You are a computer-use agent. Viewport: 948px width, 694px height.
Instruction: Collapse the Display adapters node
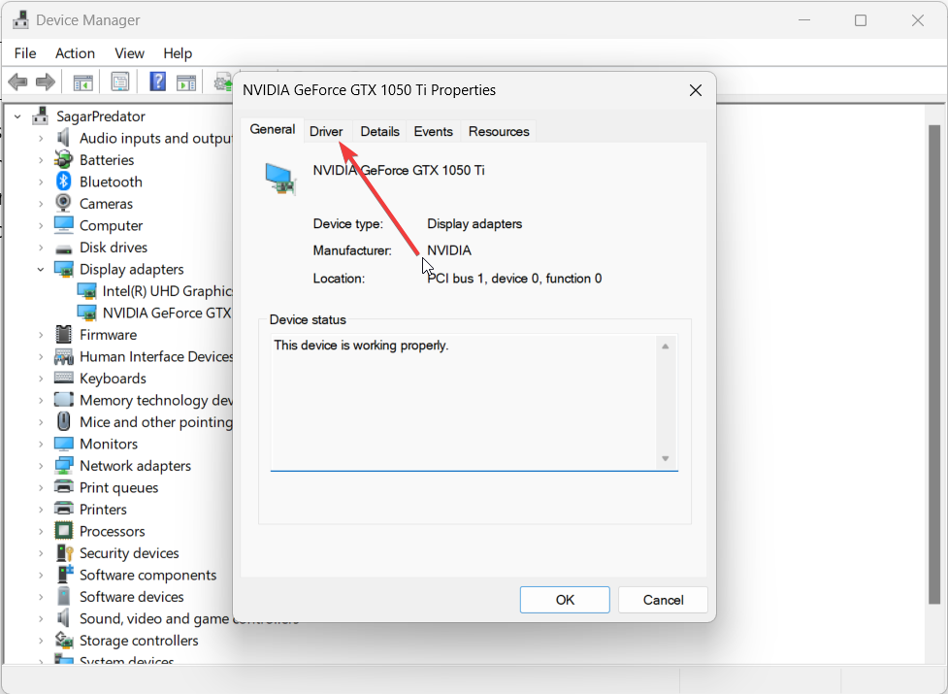pos(41,270)
